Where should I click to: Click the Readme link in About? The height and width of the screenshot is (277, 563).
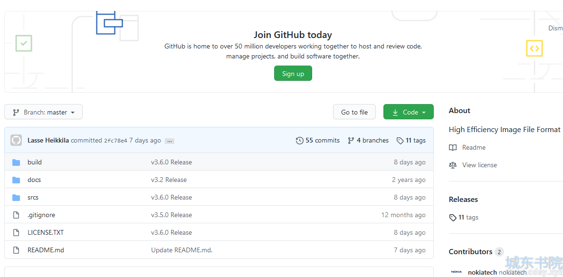pyautogui.click(x=474, y=147)
